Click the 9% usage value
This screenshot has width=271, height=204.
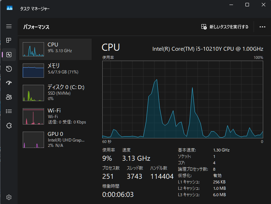pos(107,158)
